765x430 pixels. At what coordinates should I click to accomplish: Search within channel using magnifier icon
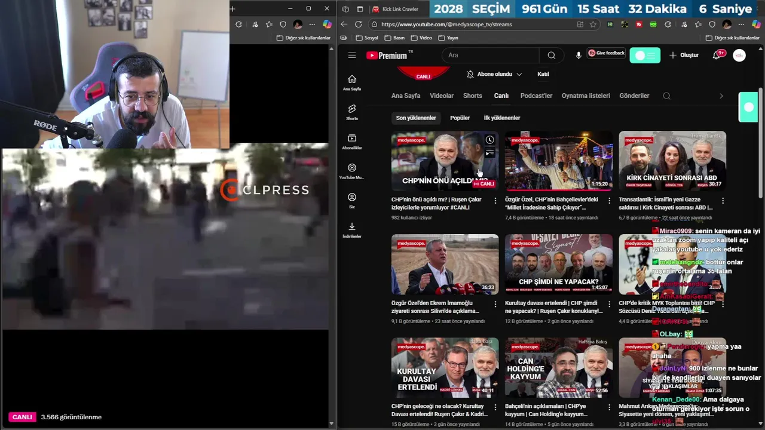[x=666, y=96]
